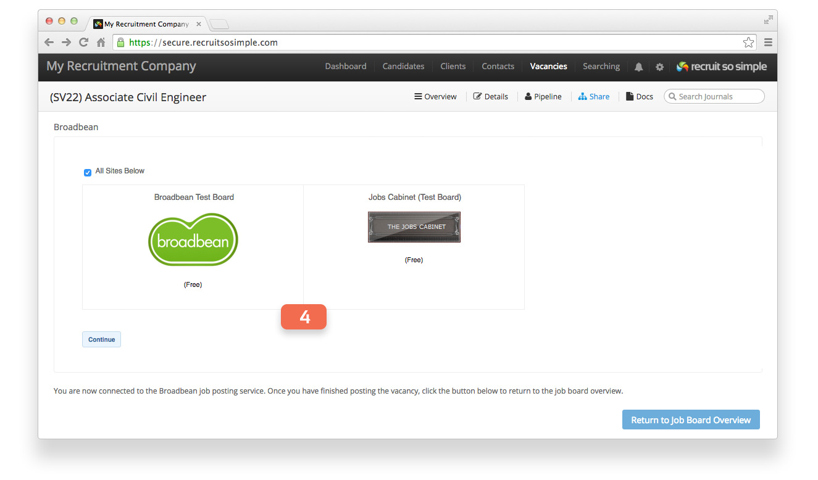Bookmark page with the star icon
The image size is (818, 480).
(x=748, y=43)
